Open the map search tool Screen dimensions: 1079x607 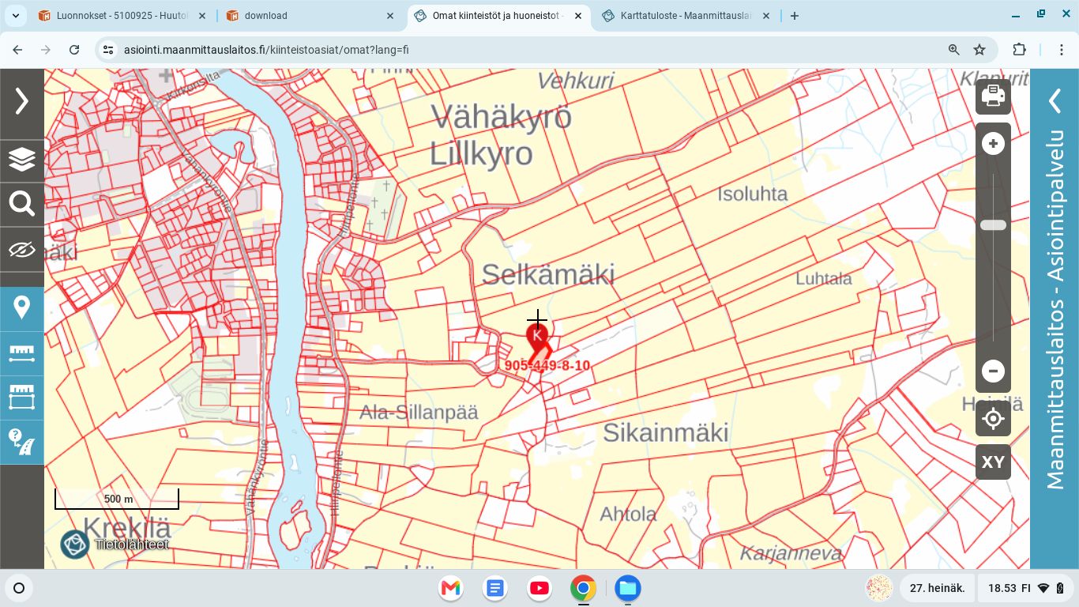tap(22, 204)
